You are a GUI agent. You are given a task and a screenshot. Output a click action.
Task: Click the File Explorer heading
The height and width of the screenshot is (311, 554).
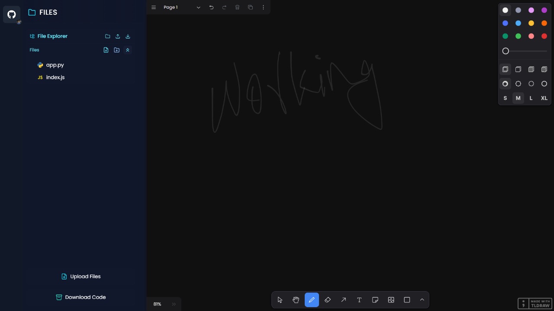52,36
